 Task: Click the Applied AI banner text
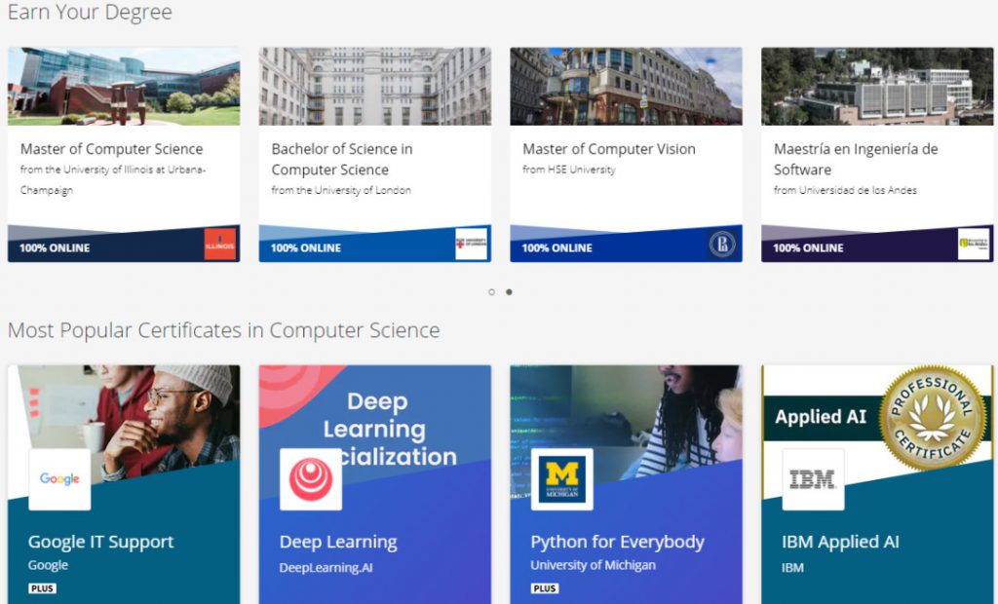point(821,417)
